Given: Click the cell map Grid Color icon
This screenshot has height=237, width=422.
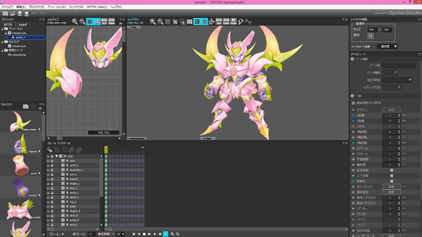Looking at the screenshot, I should click(111, 22).
